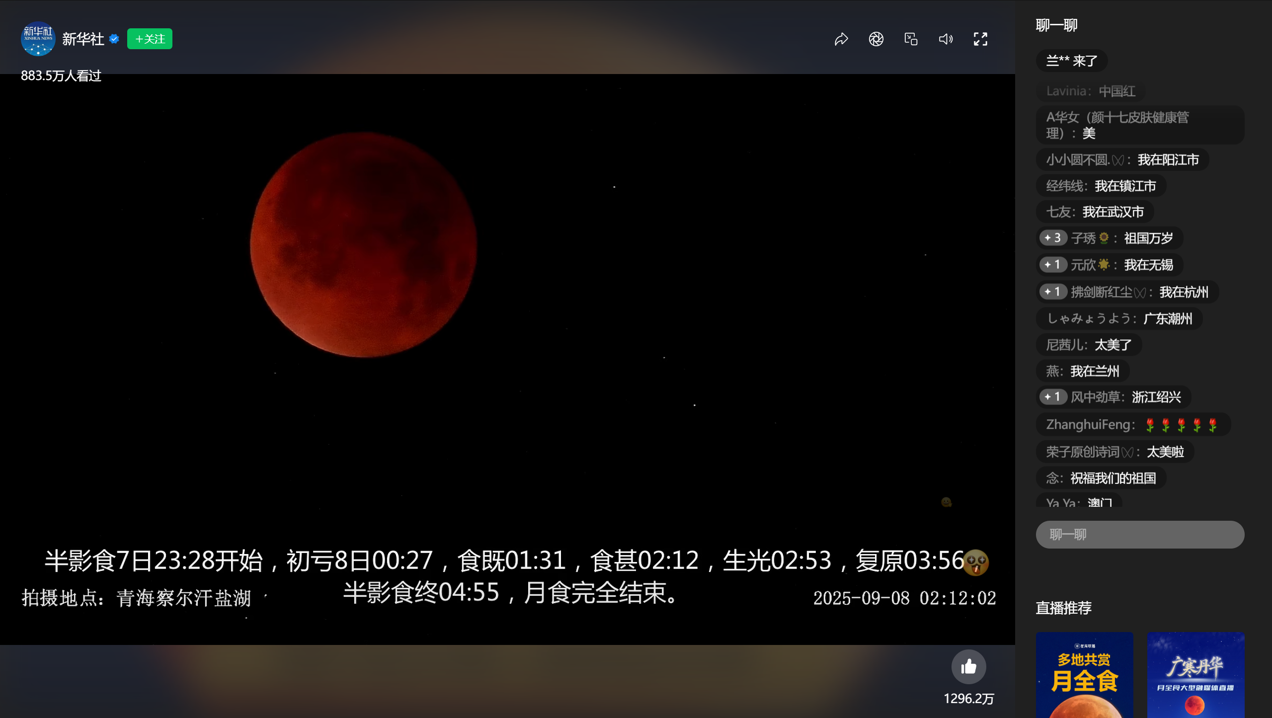
Task: Mute the live stream volume
Action: point(946,39)
